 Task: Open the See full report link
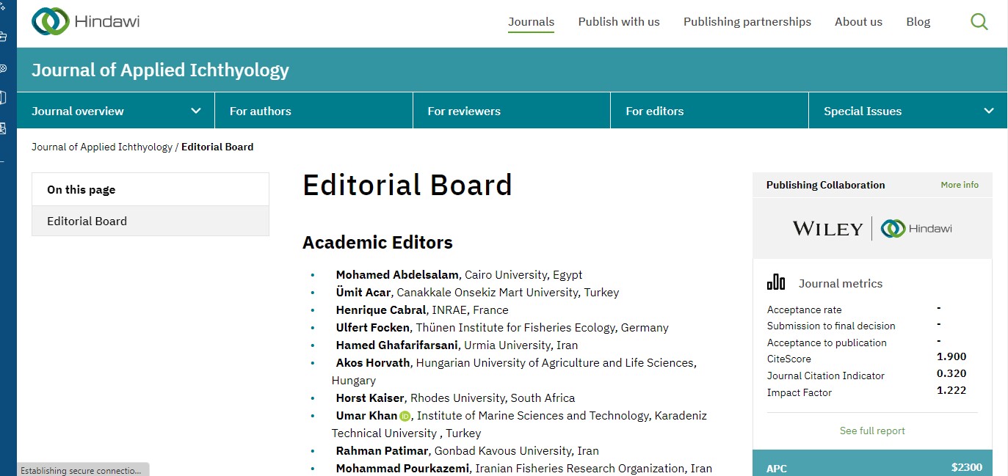(871, 431)
